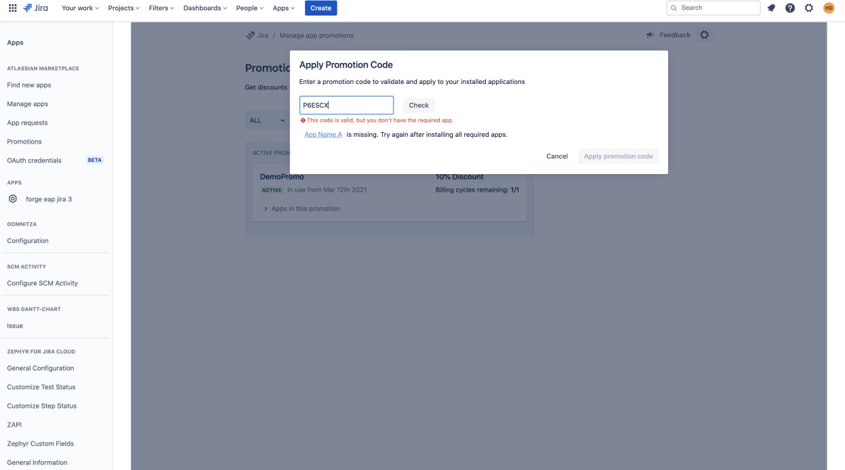Open the notifications icon
Viewport: 845px width, 470px height.
pos(771,8)
